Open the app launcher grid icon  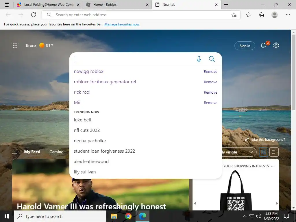pyautogui.click(x=15, y=45)
